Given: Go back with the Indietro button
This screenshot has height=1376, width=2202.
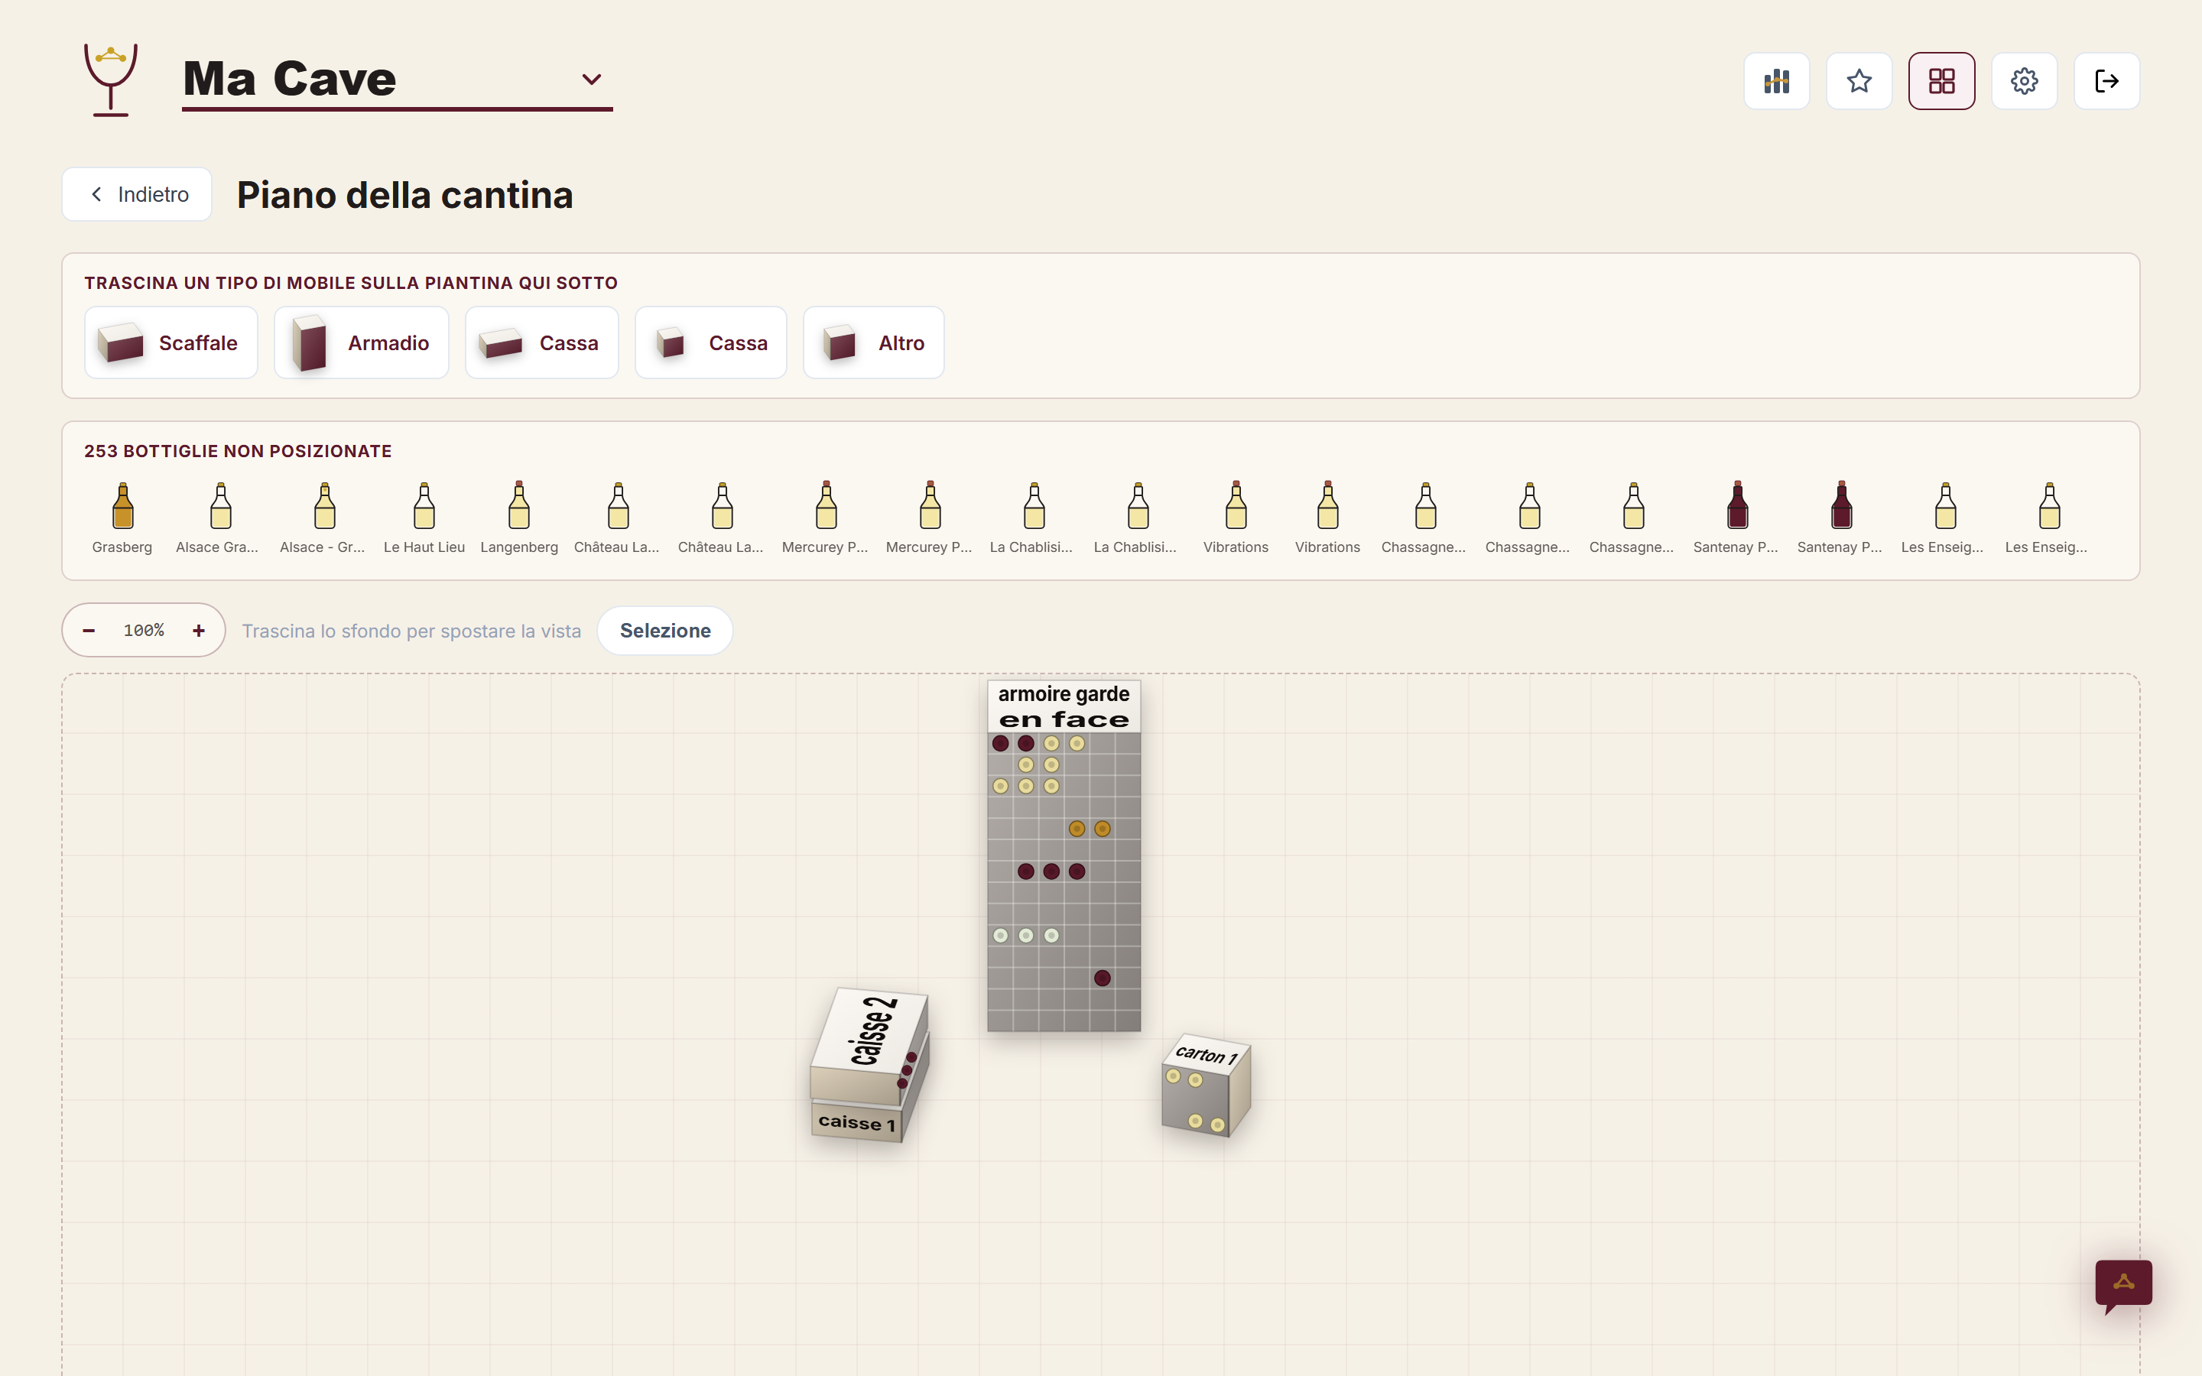Looking at the screenshot, I should point(137,194).
